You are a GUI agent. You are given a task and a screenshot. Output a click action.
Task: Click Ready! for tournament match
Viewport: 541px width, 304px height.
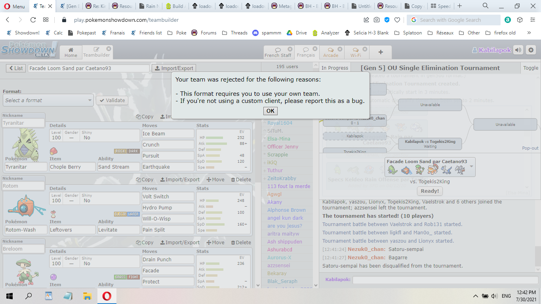(x=430, y=191)
